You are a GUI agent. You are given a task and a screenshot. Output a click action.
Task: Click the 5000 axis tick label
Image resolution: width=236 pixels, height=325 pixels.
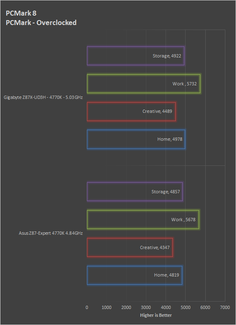click(x=186, y=307)
